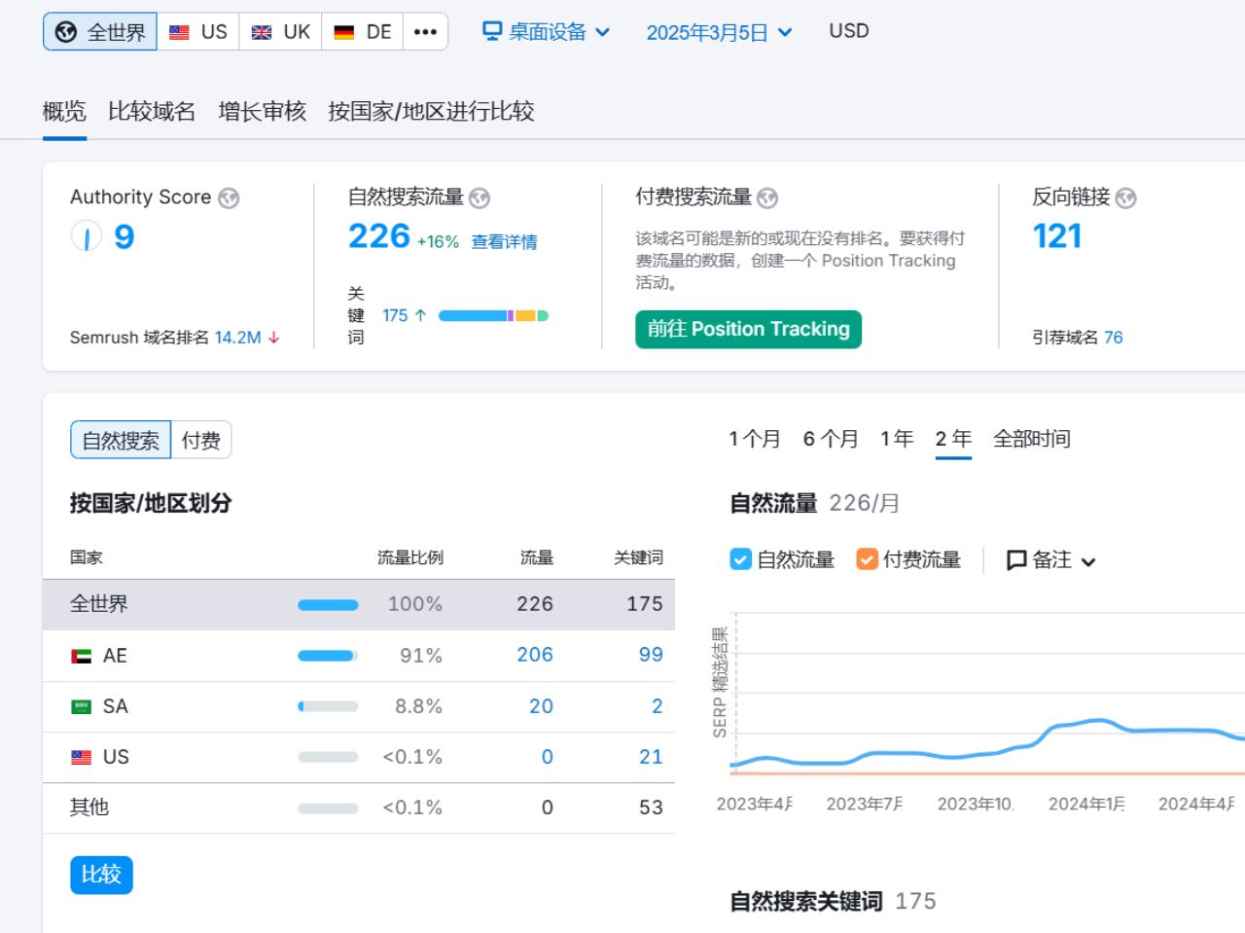Screen dimensions: 1245x933
Task: Open SA keywords value 2
Action: click(657, 706)
